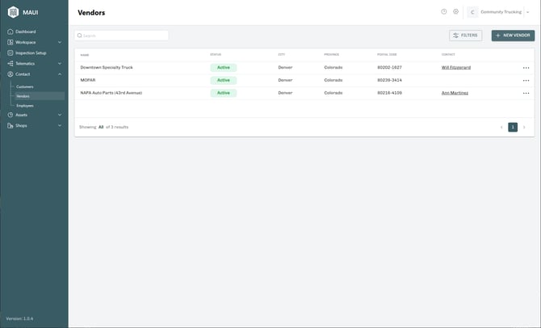This screenshot has width=541, height=328.
Task: Select the NAPA Auto Parts vendor name
Action: (111, 93)
